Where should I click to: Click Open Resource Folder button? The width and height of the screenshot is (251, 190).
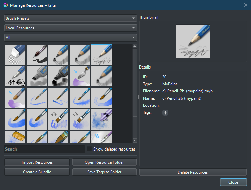pos(104,162)
